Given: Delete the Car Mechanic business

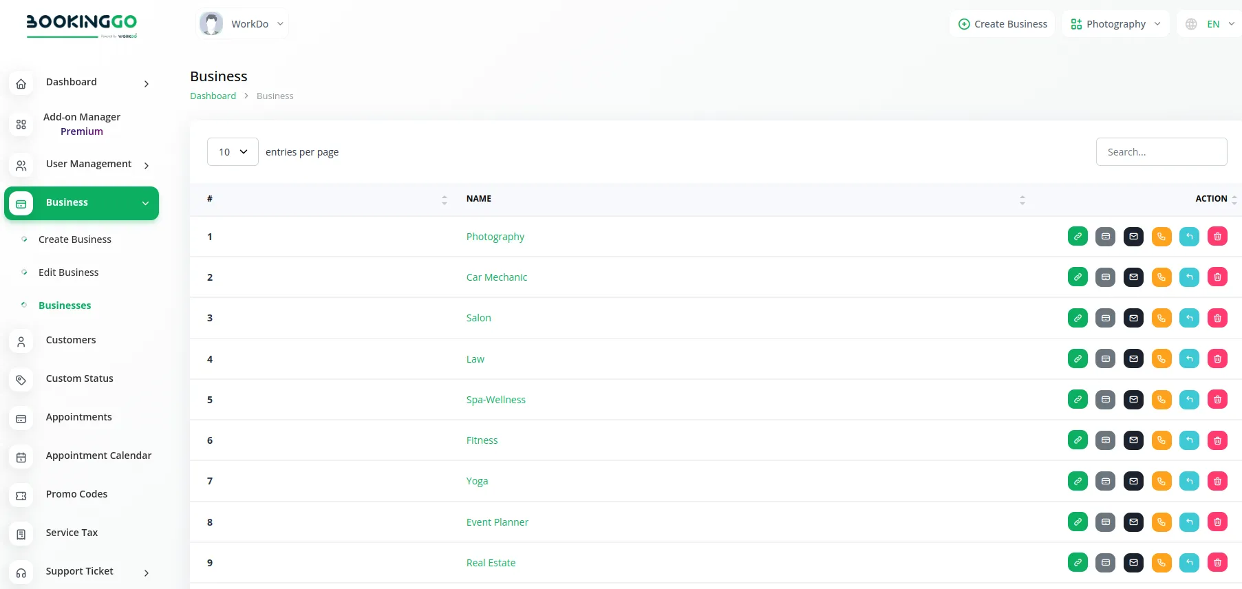Looking at the screenshot, I should pyautogui.click(x=1217, y=277).
